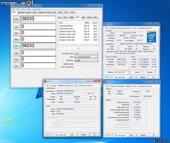Image resolution: width=170 pixels, height=143 pixels.
Task: Open Tools dropdown arrow in Memory window
Action: pyautogui.click(x=136, y=135)
